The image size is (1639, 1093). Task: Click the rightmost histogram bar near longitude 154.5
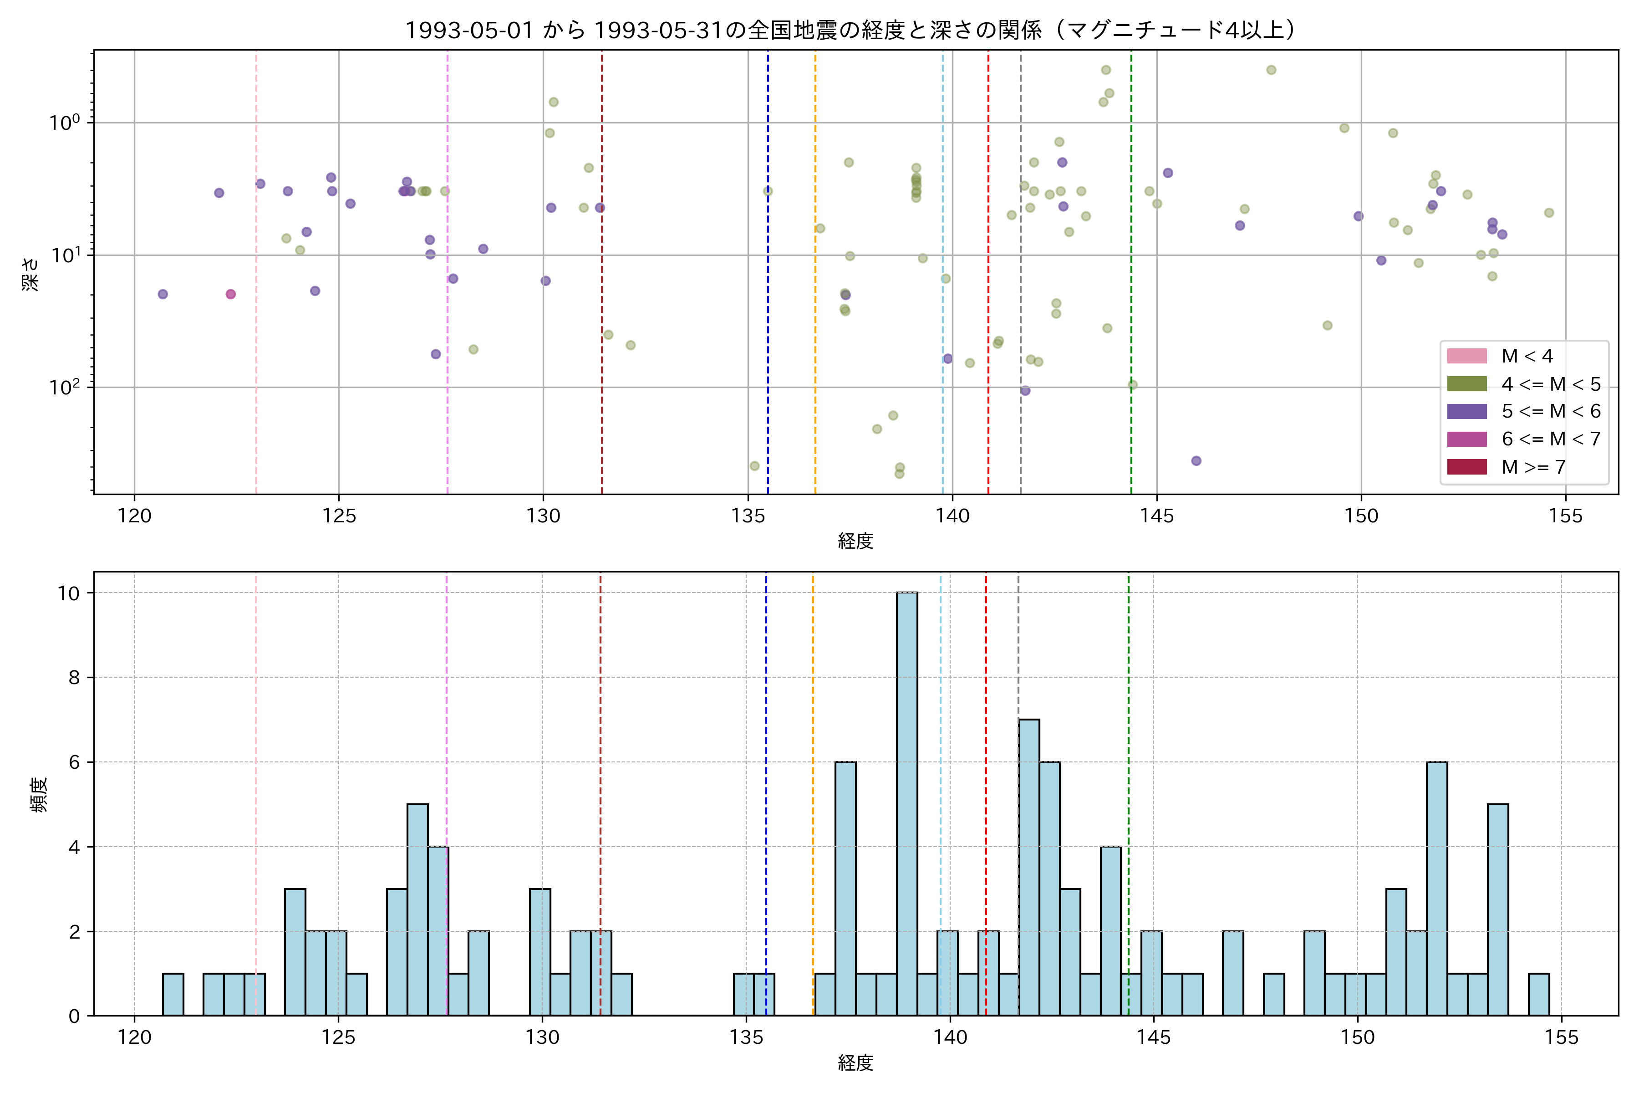[x=1539, y=995]
